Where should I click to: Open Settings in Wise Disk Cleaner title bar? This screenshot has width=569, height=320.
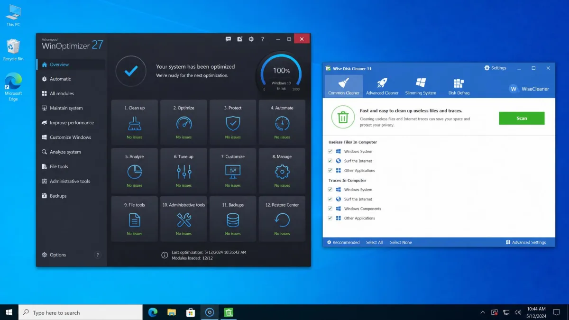point(495,68)
